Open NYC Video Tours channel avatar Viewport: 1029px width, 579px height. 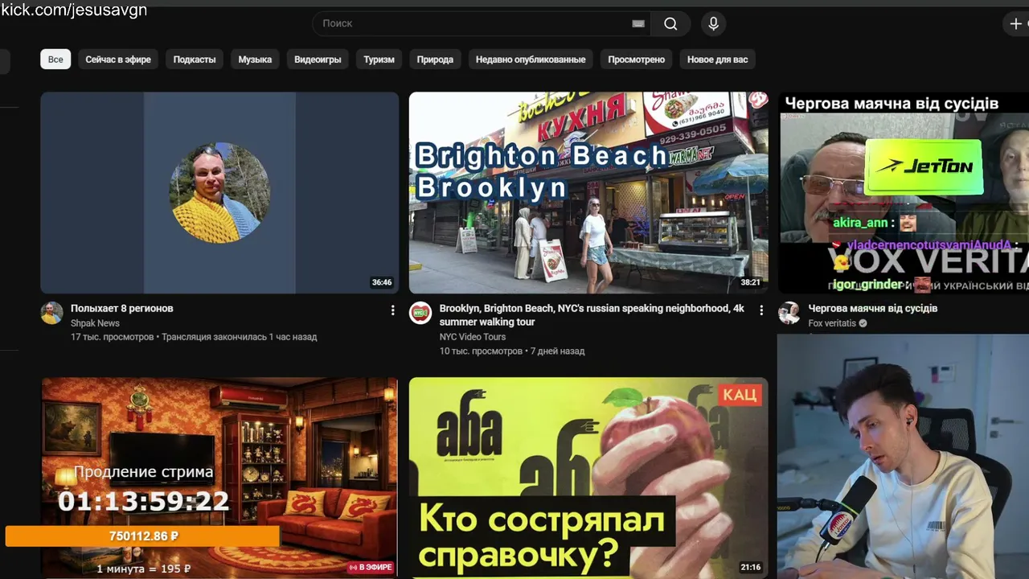click(x=420, y=313)
